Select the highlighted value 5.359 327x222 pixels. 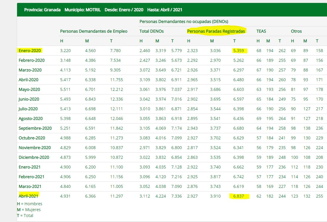(238, 51)
